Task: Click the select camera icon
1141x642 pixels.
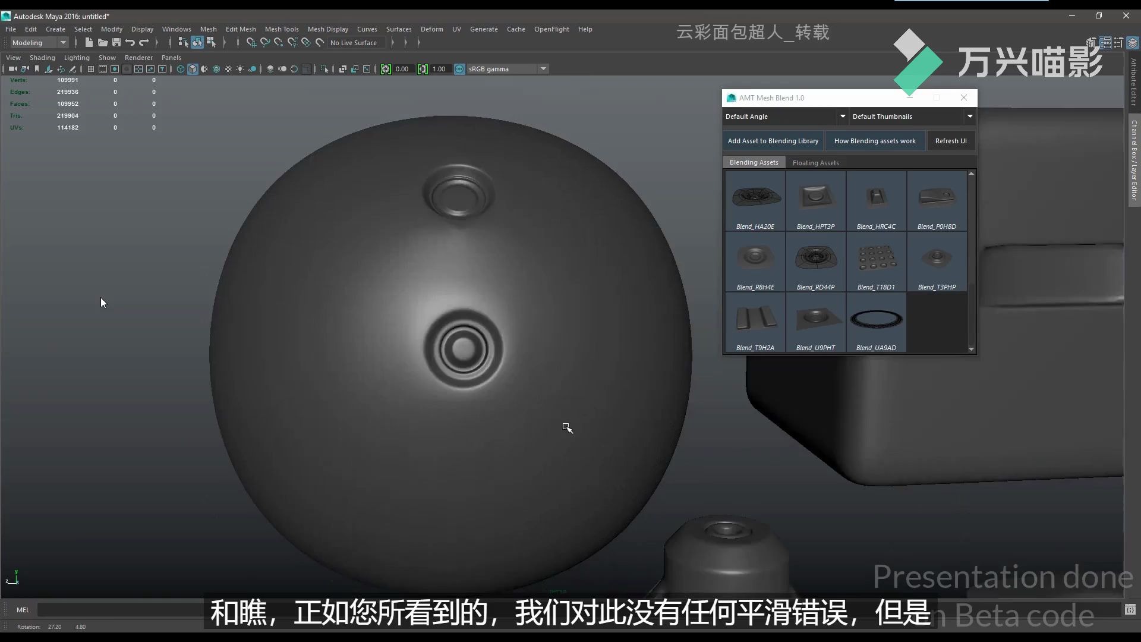Action: coord(12,69)
